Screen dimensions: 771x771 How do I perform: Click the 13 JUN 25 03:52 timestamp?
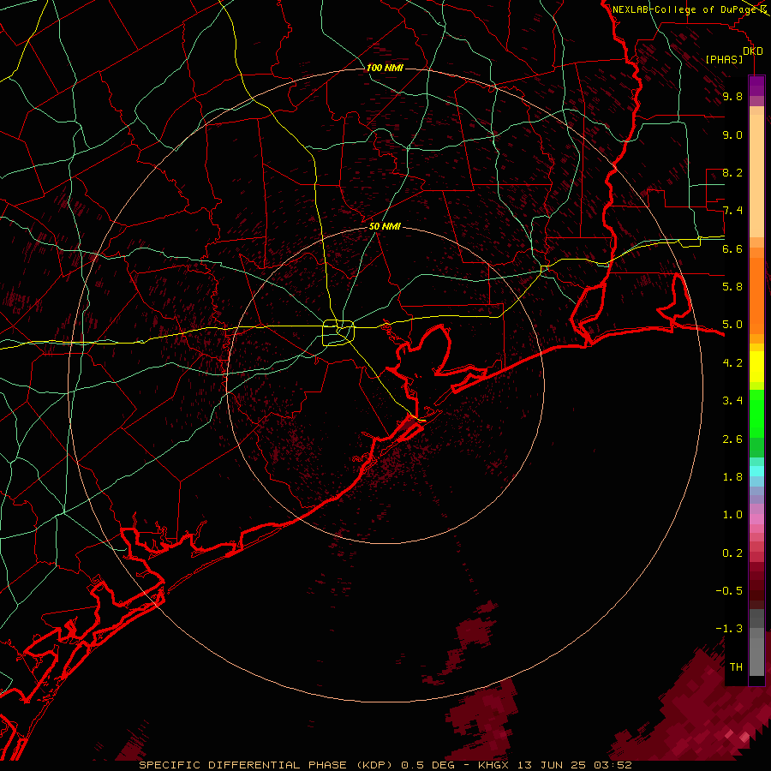coord(573,765)
